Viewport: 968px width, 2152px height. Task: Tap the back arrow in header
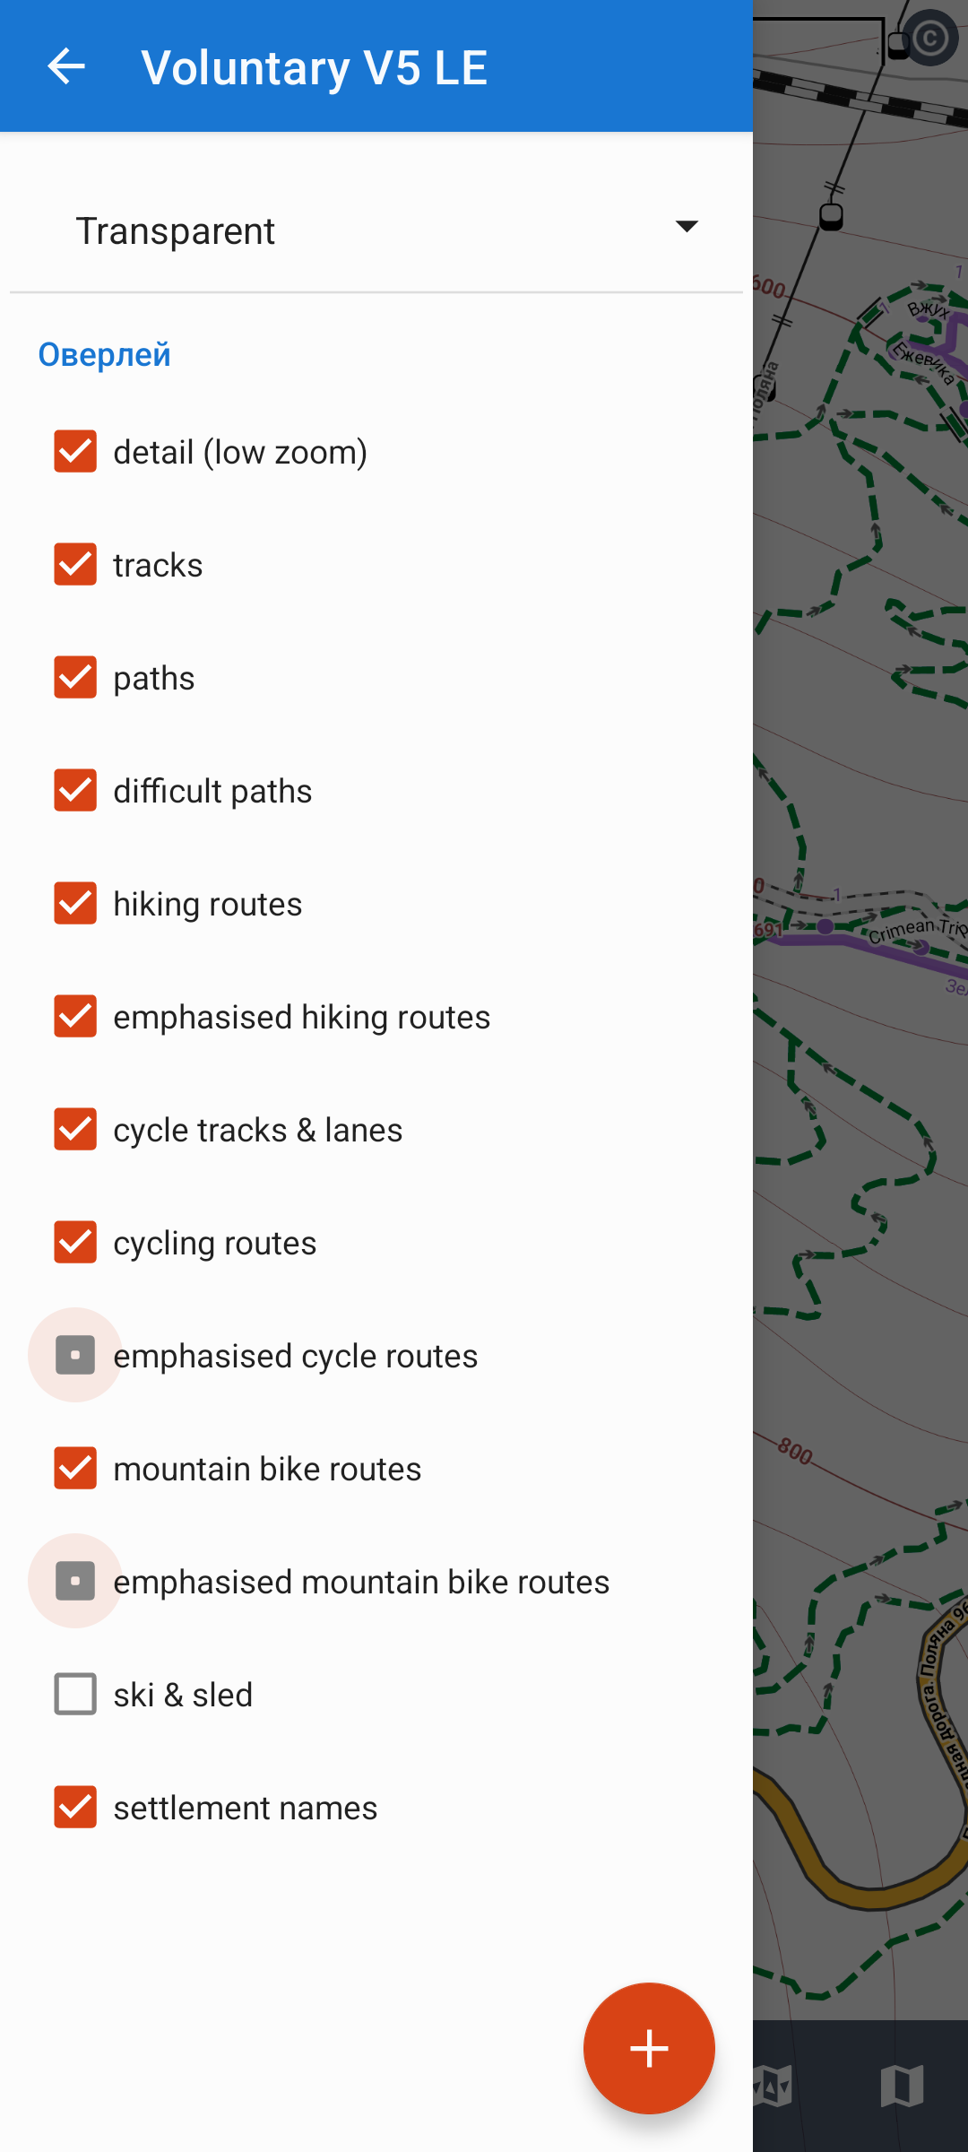(66, 66)
